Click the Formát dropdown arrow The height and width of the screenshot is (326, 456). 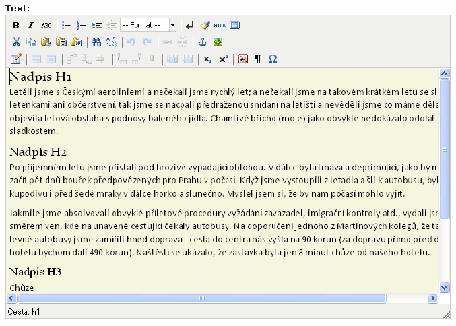tap(172, 25)
